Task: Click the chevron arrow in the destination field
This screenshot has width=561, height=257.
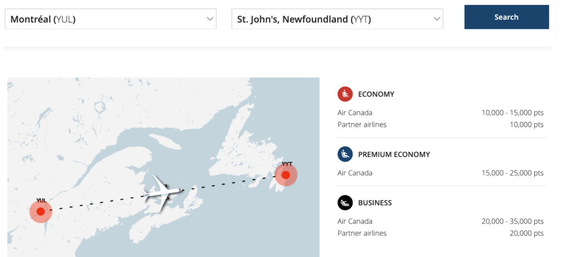Action: click(x=437, y=19)
